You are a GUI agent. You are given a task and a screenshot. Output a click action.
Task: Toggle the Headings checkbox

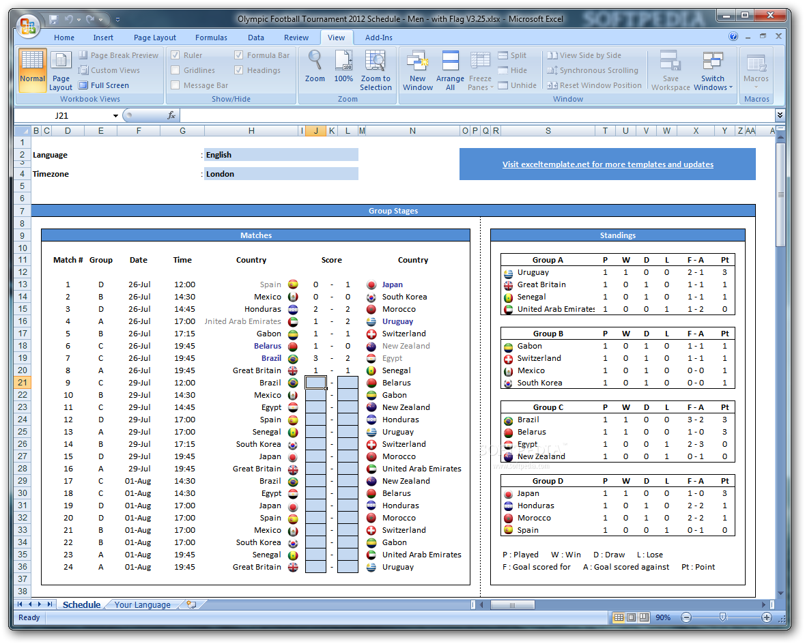point(239,70)
